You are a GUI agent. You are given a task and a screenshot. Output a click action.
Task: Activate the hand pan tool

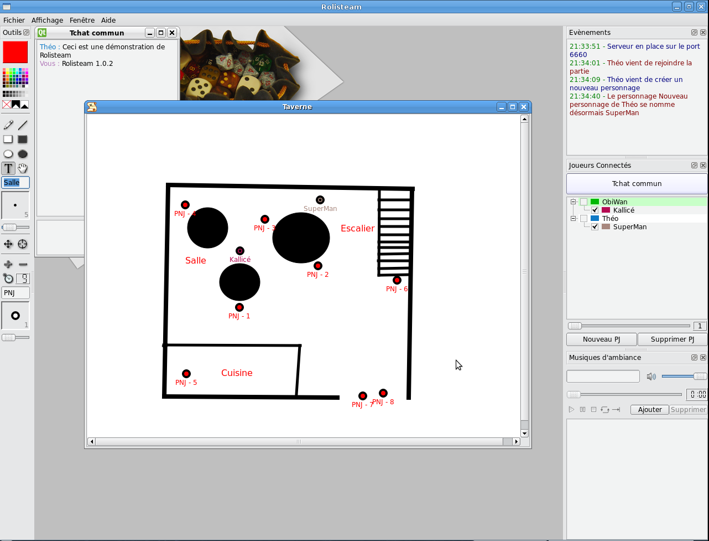(23, 168)
